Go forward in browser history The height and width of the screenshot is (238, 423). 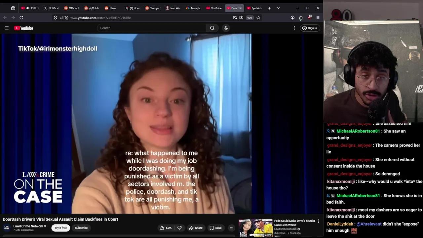coord(13,18)
